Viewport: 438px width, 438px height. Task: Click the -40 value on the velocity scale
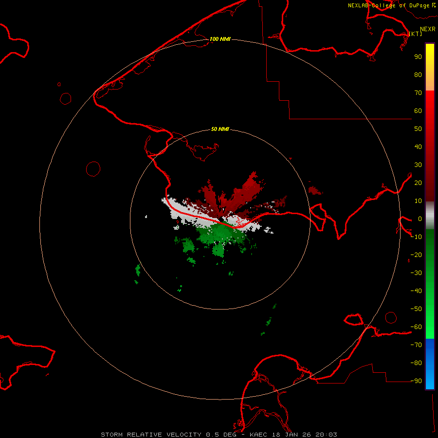416,291
